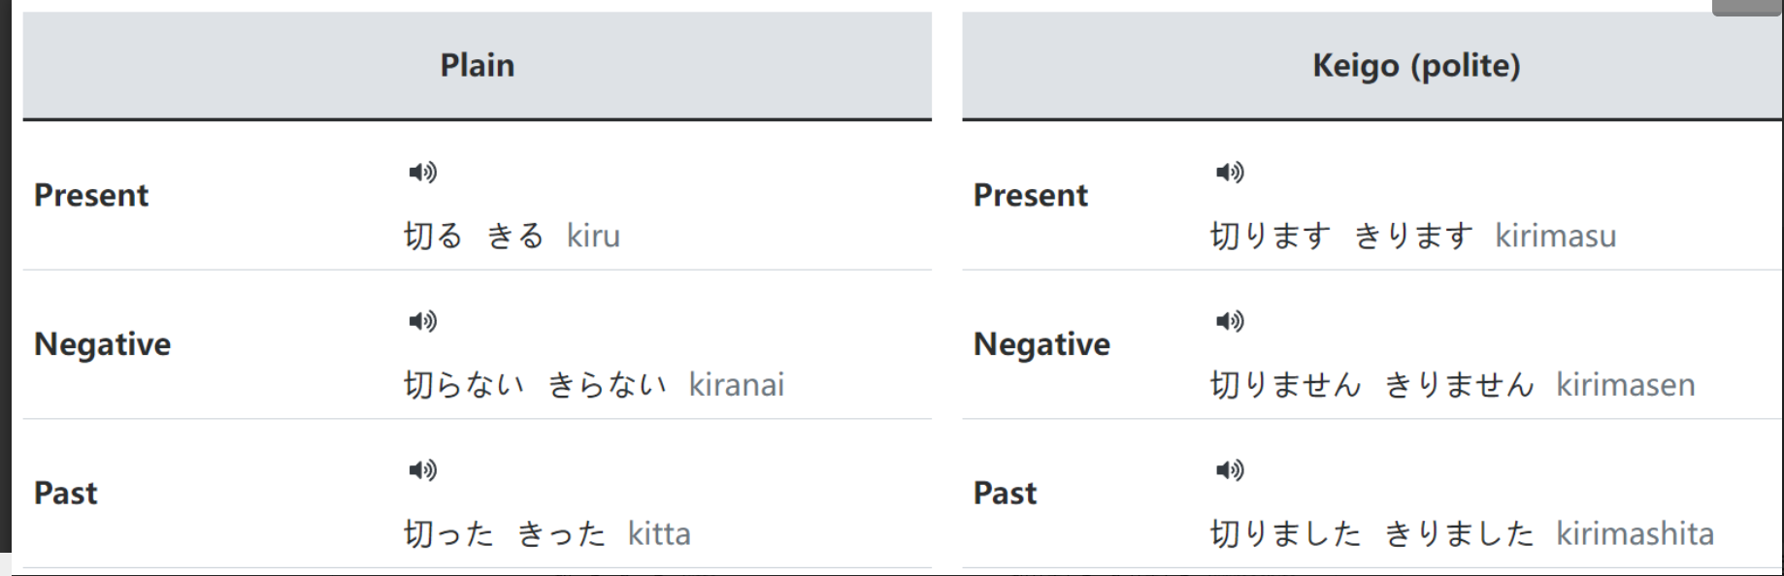This screenshot has height=576, width=1784.
Task: Play audio for polite negative kirimasen
Action: coord(1230,321)
